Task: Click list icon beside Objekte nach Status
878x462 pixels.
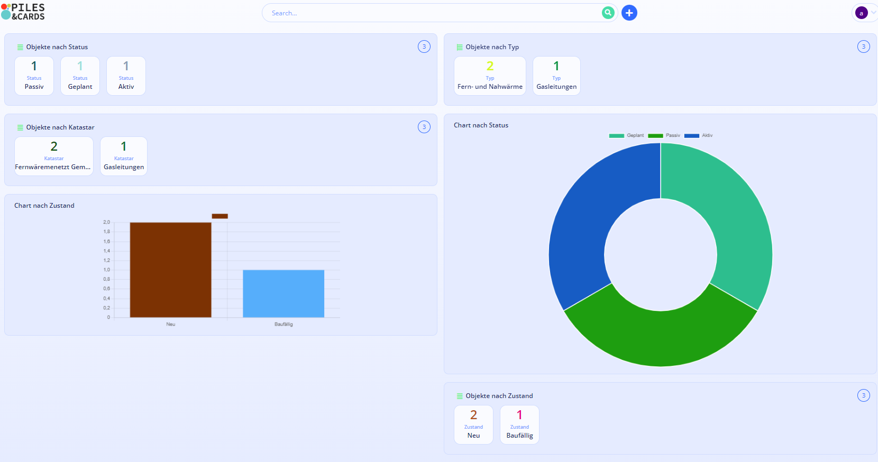Action: 20,47
